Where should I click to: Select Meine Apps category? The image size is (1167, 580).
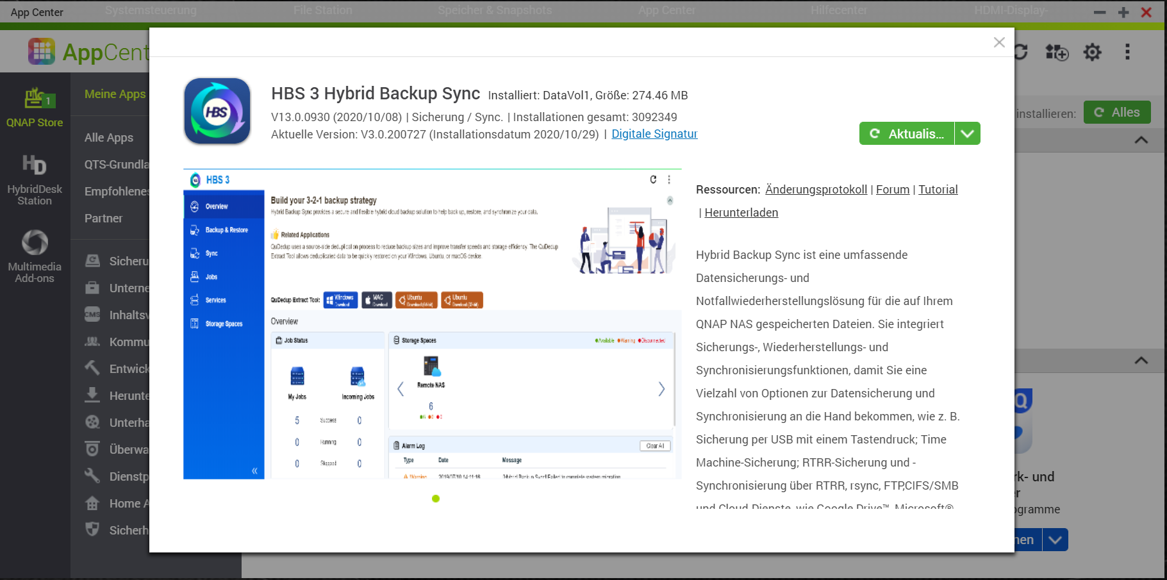pos(115,94)
